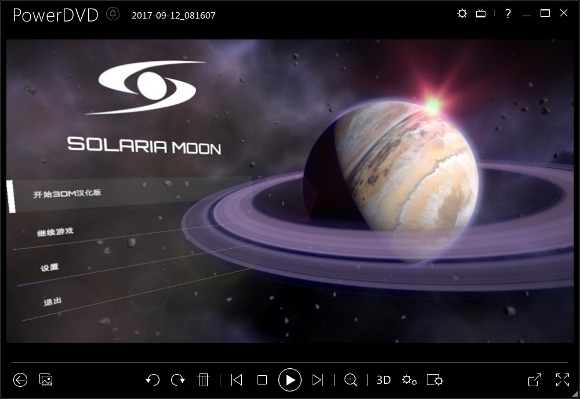Click the back arrow to return to library
The height and width of the screenshot is (399, 580).
coord(20,380)
